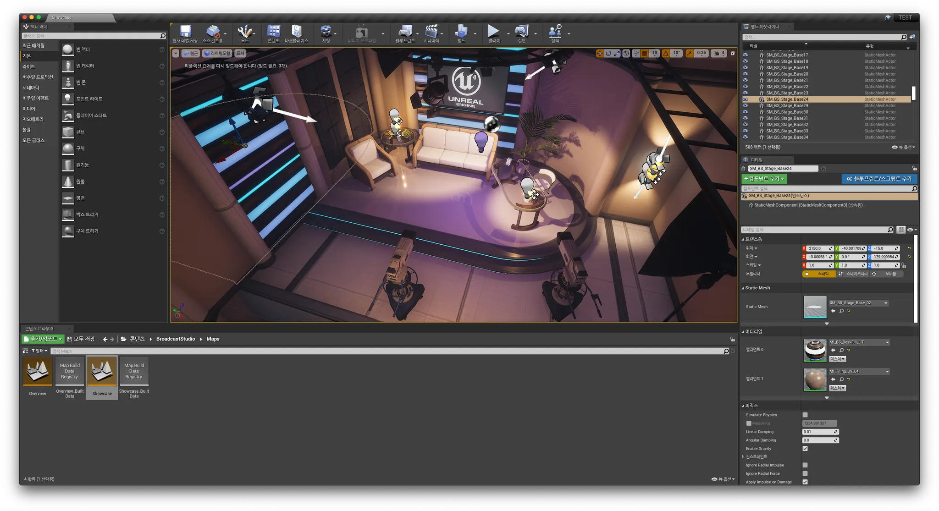Click the green Add Component button

pyautogui.click(x=764, y=179)
